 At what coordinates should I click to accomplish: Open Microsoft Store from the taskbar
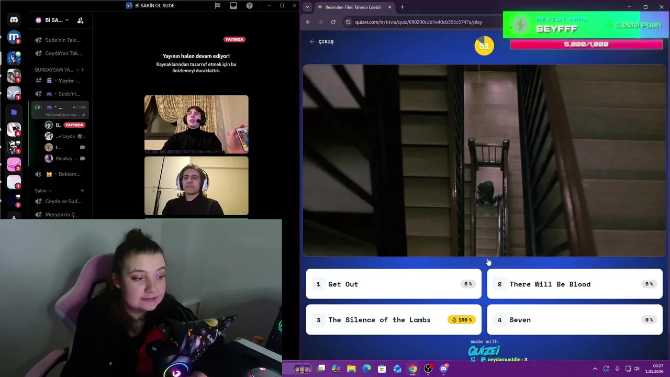[382, 369]
